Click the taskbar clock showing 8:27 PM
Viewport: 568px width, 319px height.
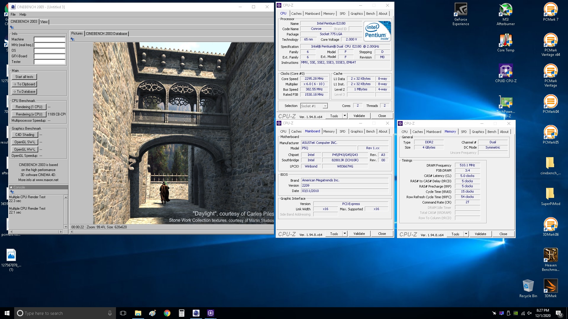tap(543, 313)
